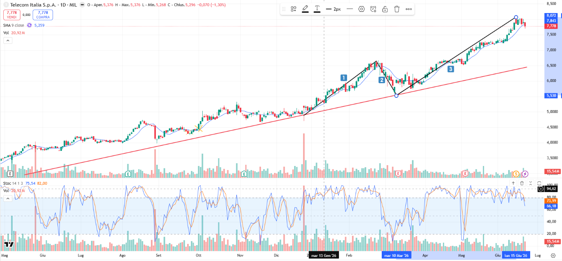The width and height of the screenshot is (562, 261).
Task: Open chart settings gear at bottom right
Action: coord(553,255)
